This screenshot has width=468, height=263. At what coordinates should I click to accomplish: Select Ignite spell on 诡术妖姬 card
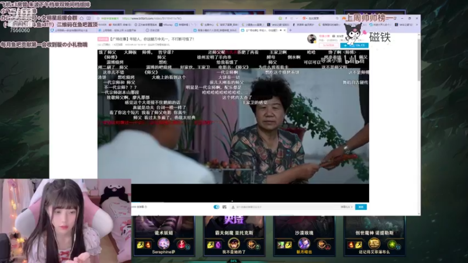[148, 245]
